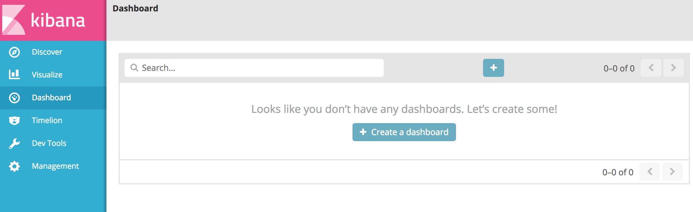Click inside the Search input field
This screenshot has width=693, height=212.
[x=256, y=68]
